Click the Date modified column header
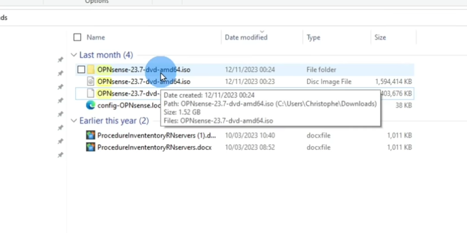Viewport: 467px width, 233px height. coord(246,38)
